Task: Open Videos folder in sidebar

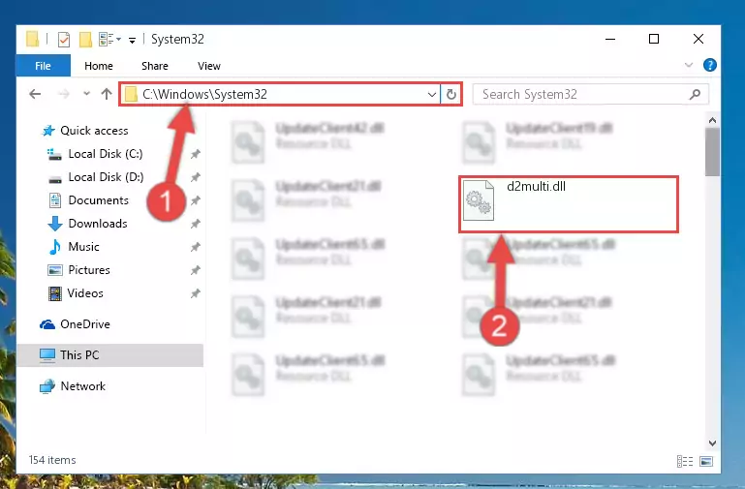Action: coord(85,293)
